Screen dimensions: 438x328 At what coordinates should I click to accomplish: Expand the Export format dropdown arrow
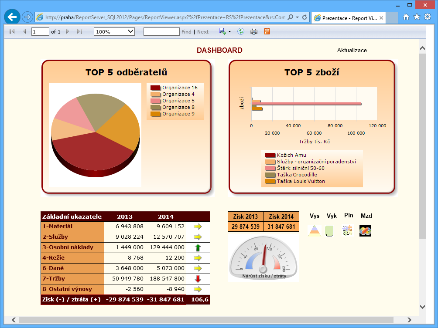coord(229,32)
